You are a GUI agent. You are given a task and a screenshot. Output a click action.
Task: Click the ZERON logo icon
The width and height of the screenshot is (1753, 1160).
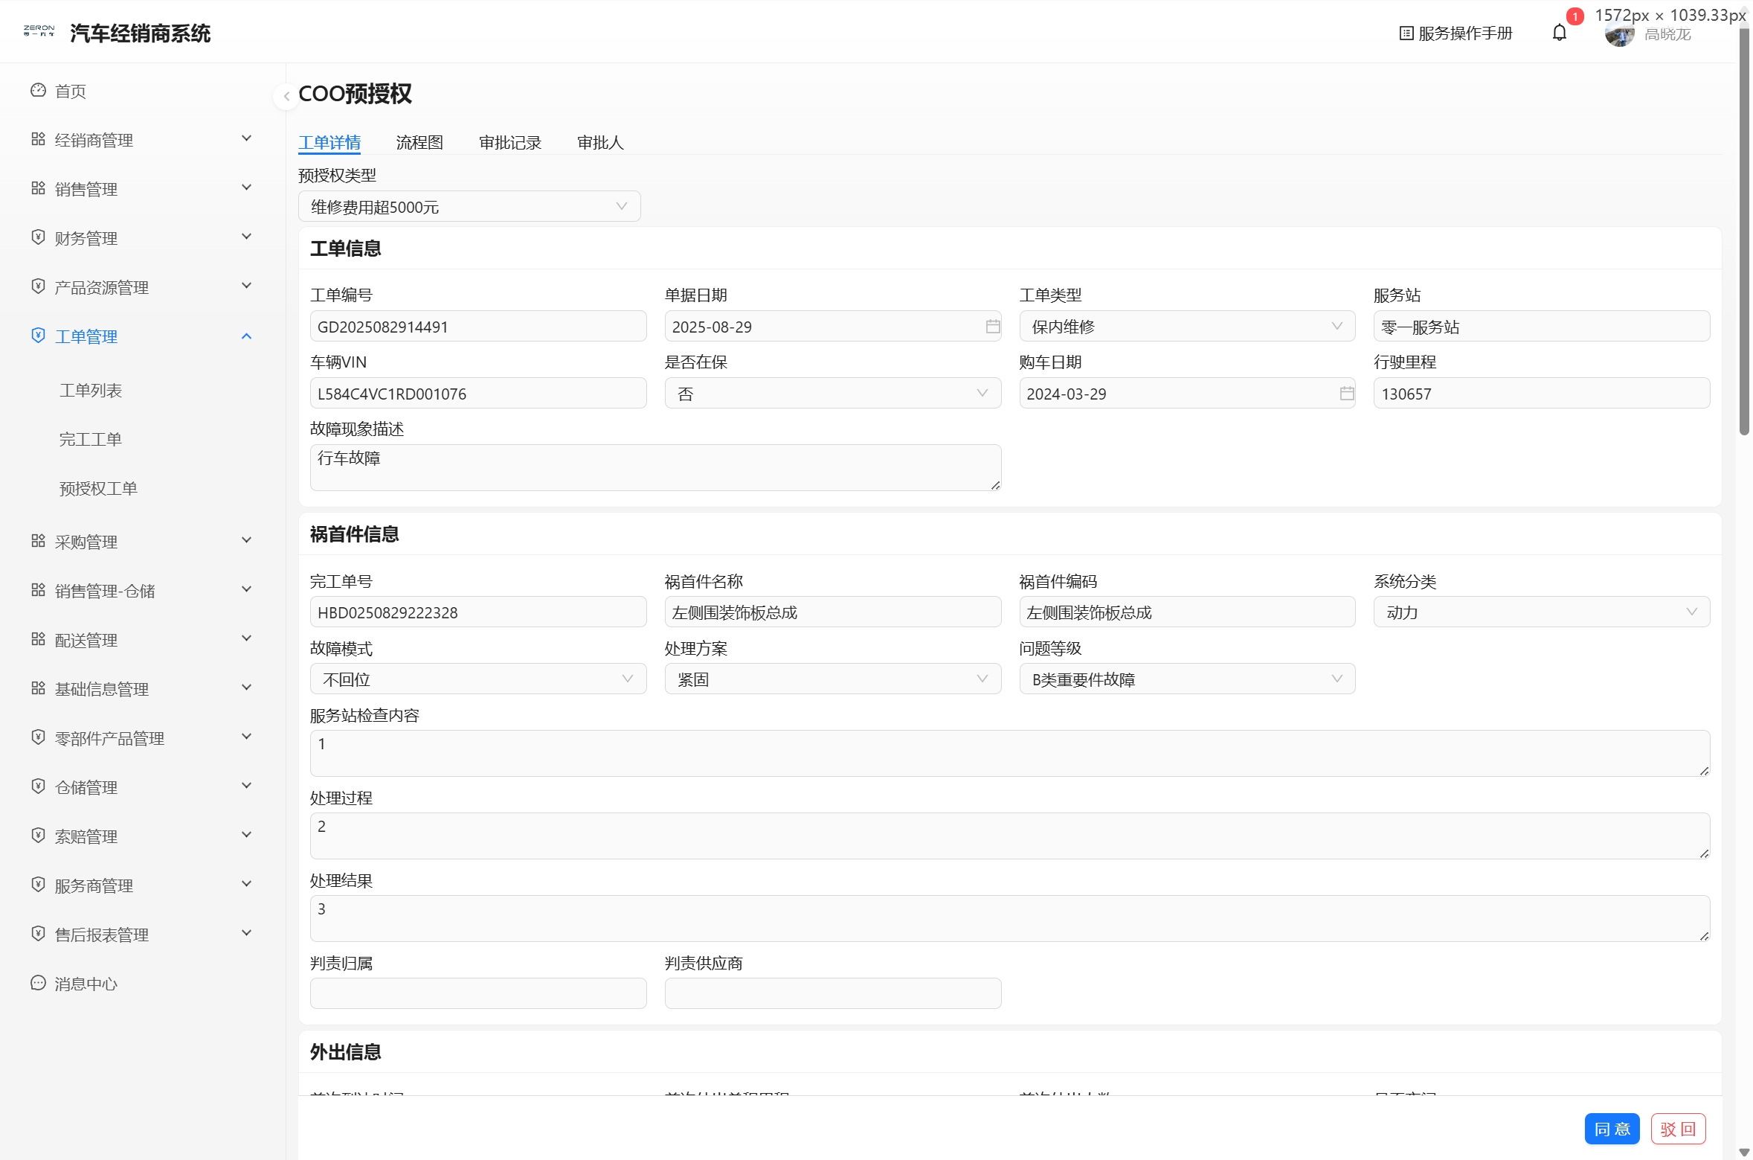point(39,31)
